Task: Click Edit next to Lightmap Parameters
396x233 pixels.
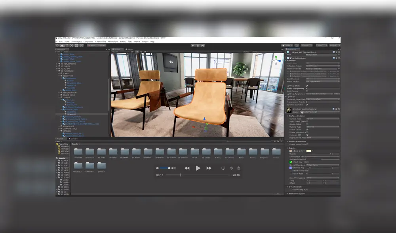Action: click(x=336, y=94)
